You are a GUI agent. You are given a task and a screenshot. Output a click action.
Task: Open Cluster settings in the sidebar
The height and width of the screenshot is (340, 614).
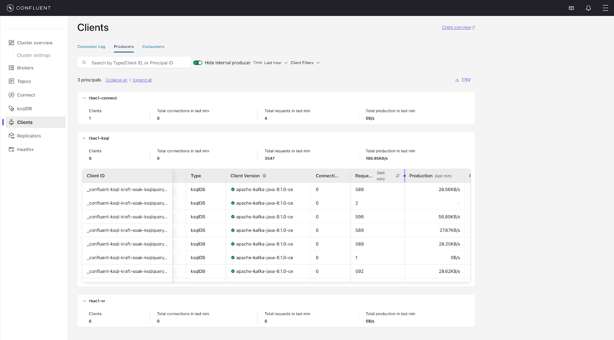tap(34, 55)
